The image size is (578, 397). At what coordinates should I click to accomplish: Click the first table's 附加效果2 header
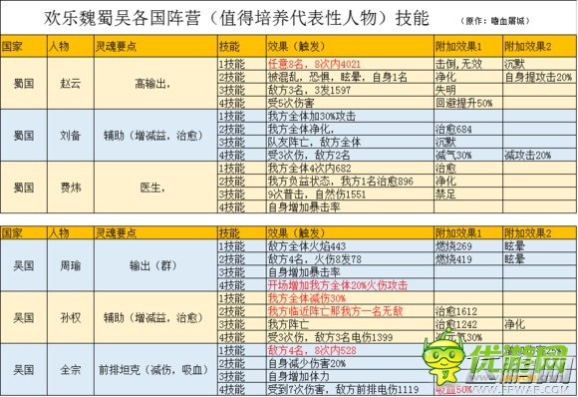pyautogui.click(x=539, y=46)
